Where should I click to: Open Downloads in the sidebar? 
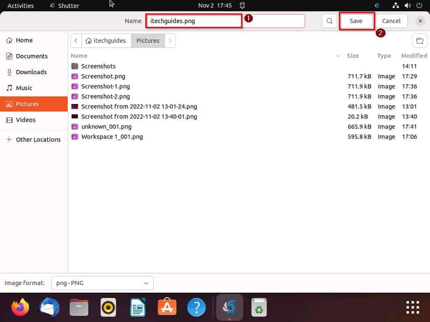[34, 72]
